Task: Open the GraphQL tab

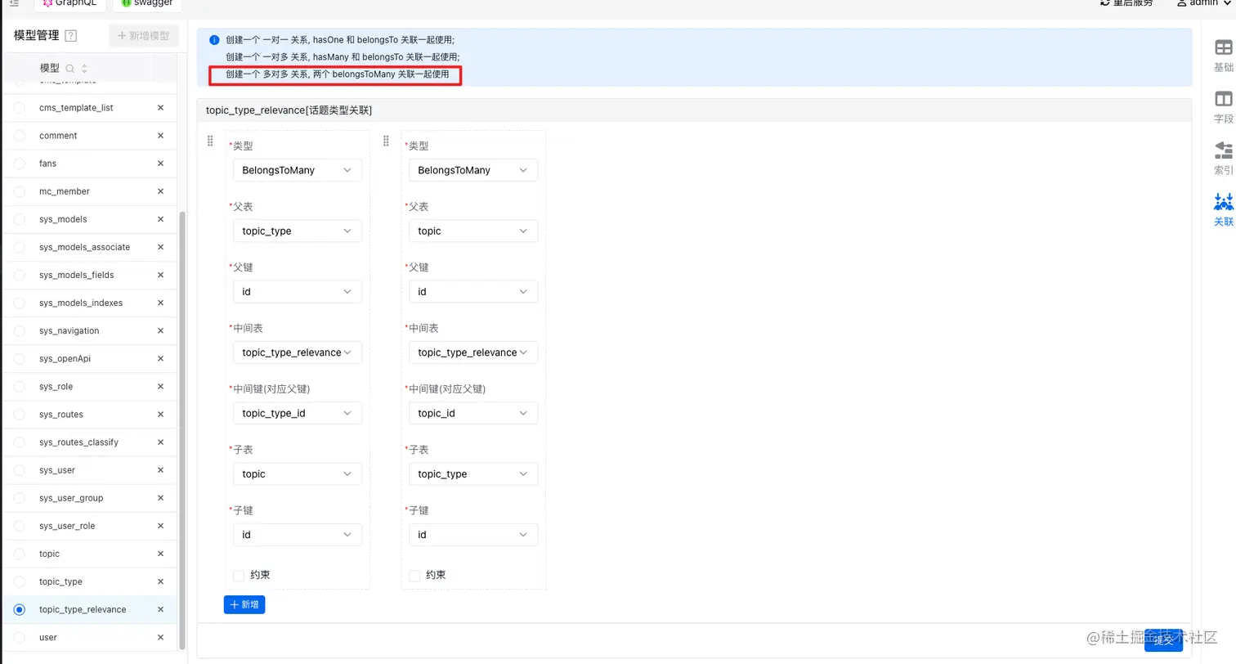Action: pyautogui.click(x=69, y=4)
